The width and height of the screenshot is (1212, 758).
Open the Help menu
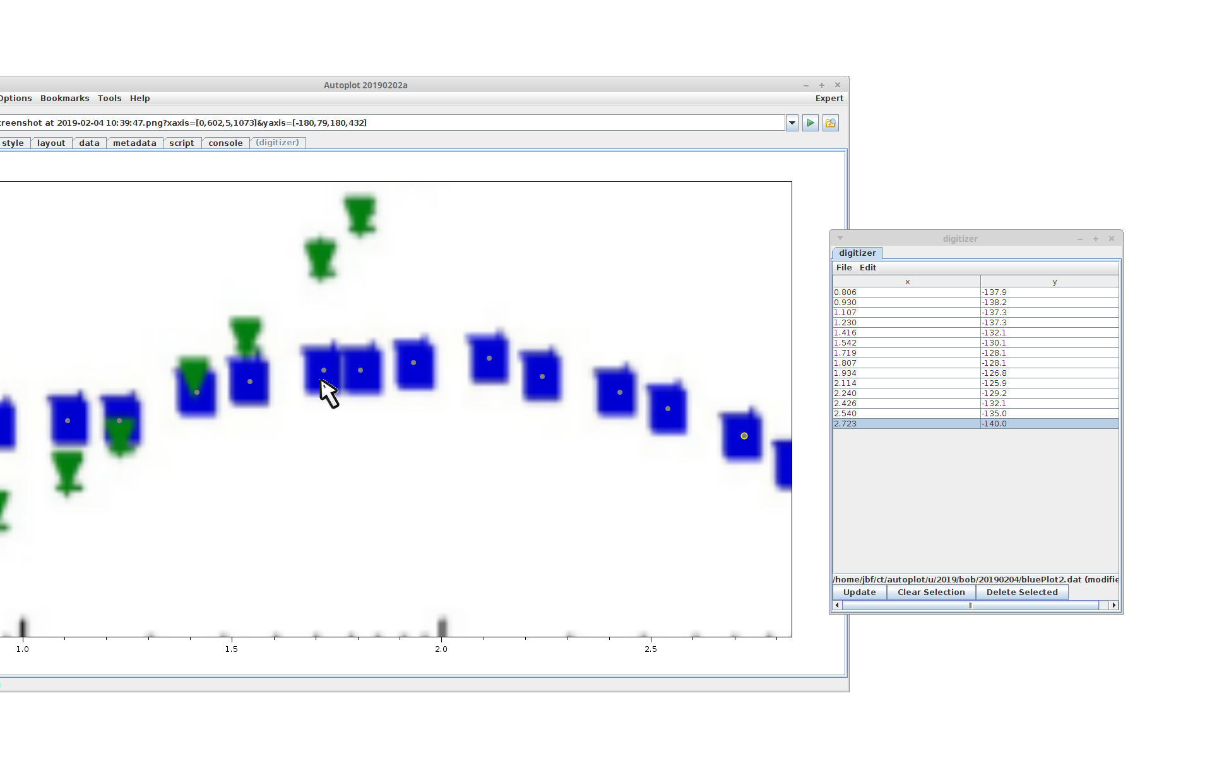140,99
